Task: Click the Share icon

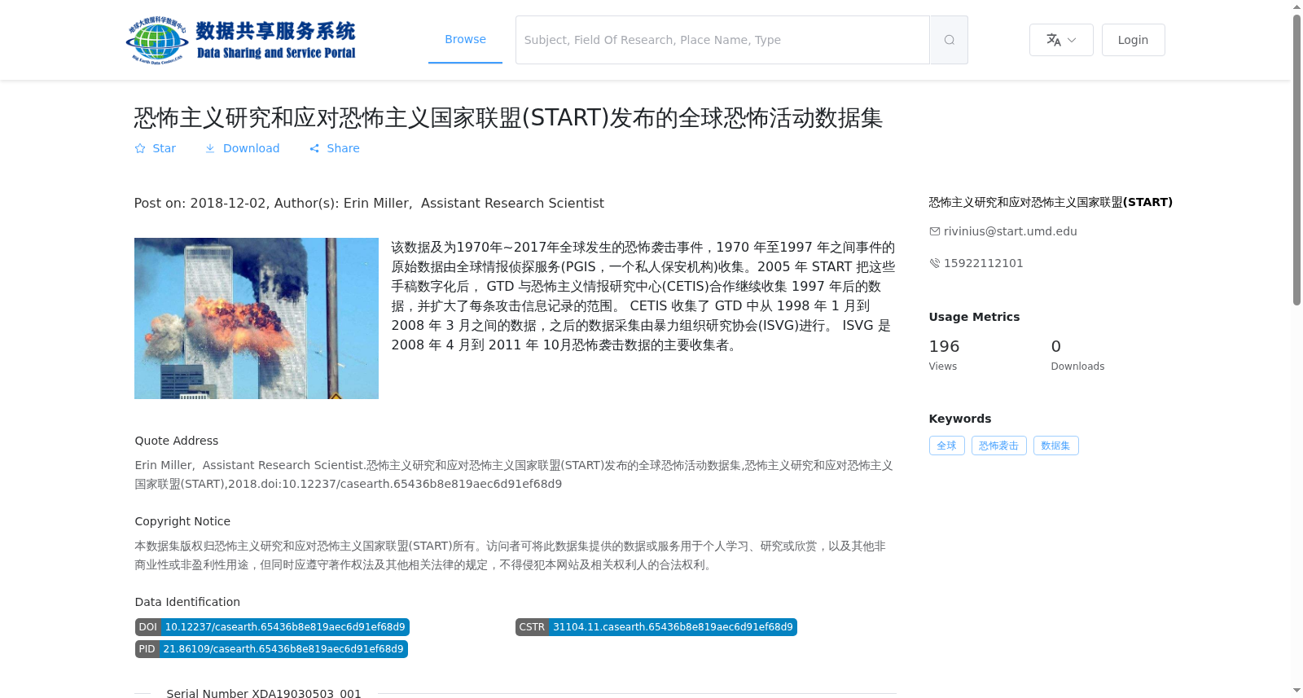Action: coord(314,148)
